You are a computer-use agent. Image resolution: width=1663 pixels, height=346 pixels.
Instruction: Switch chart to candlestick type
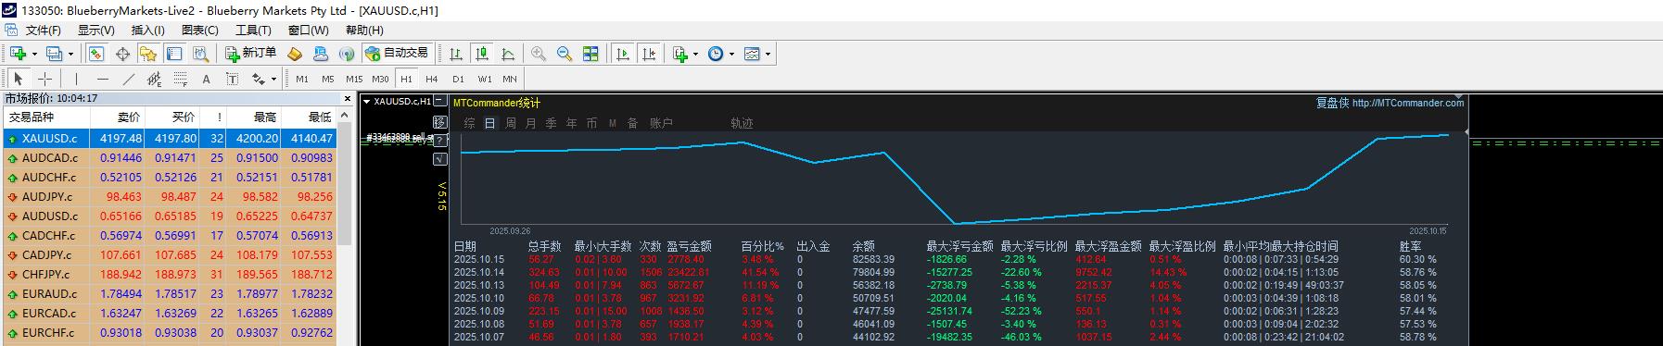click(x=482, y=54)
